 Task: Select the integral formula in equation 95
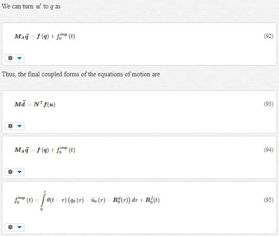[x=87, y=200]
